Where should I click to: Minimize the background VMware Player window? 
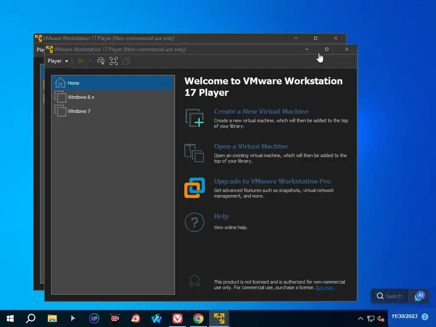point(295,38)
